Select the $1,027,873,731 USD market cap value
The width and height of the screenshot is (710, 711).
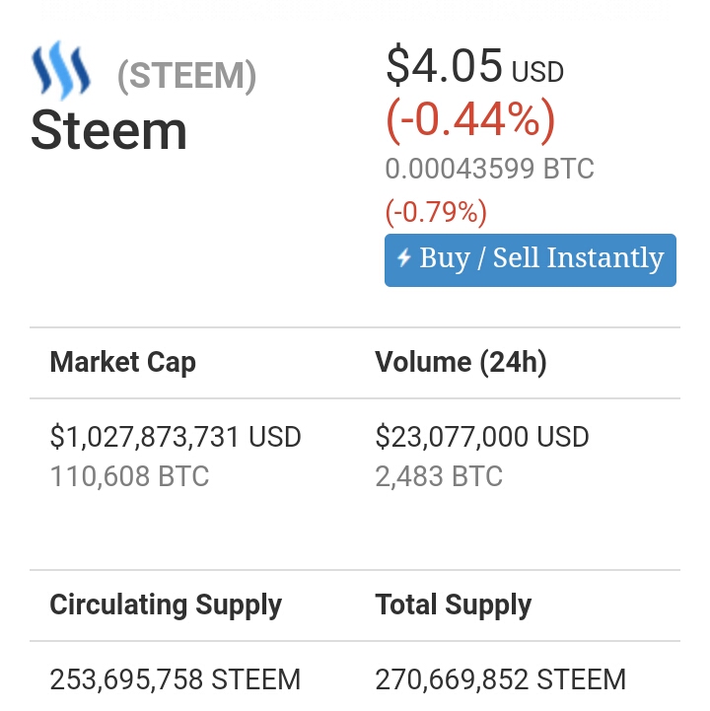pyautogui.click(x=176, y=437)
